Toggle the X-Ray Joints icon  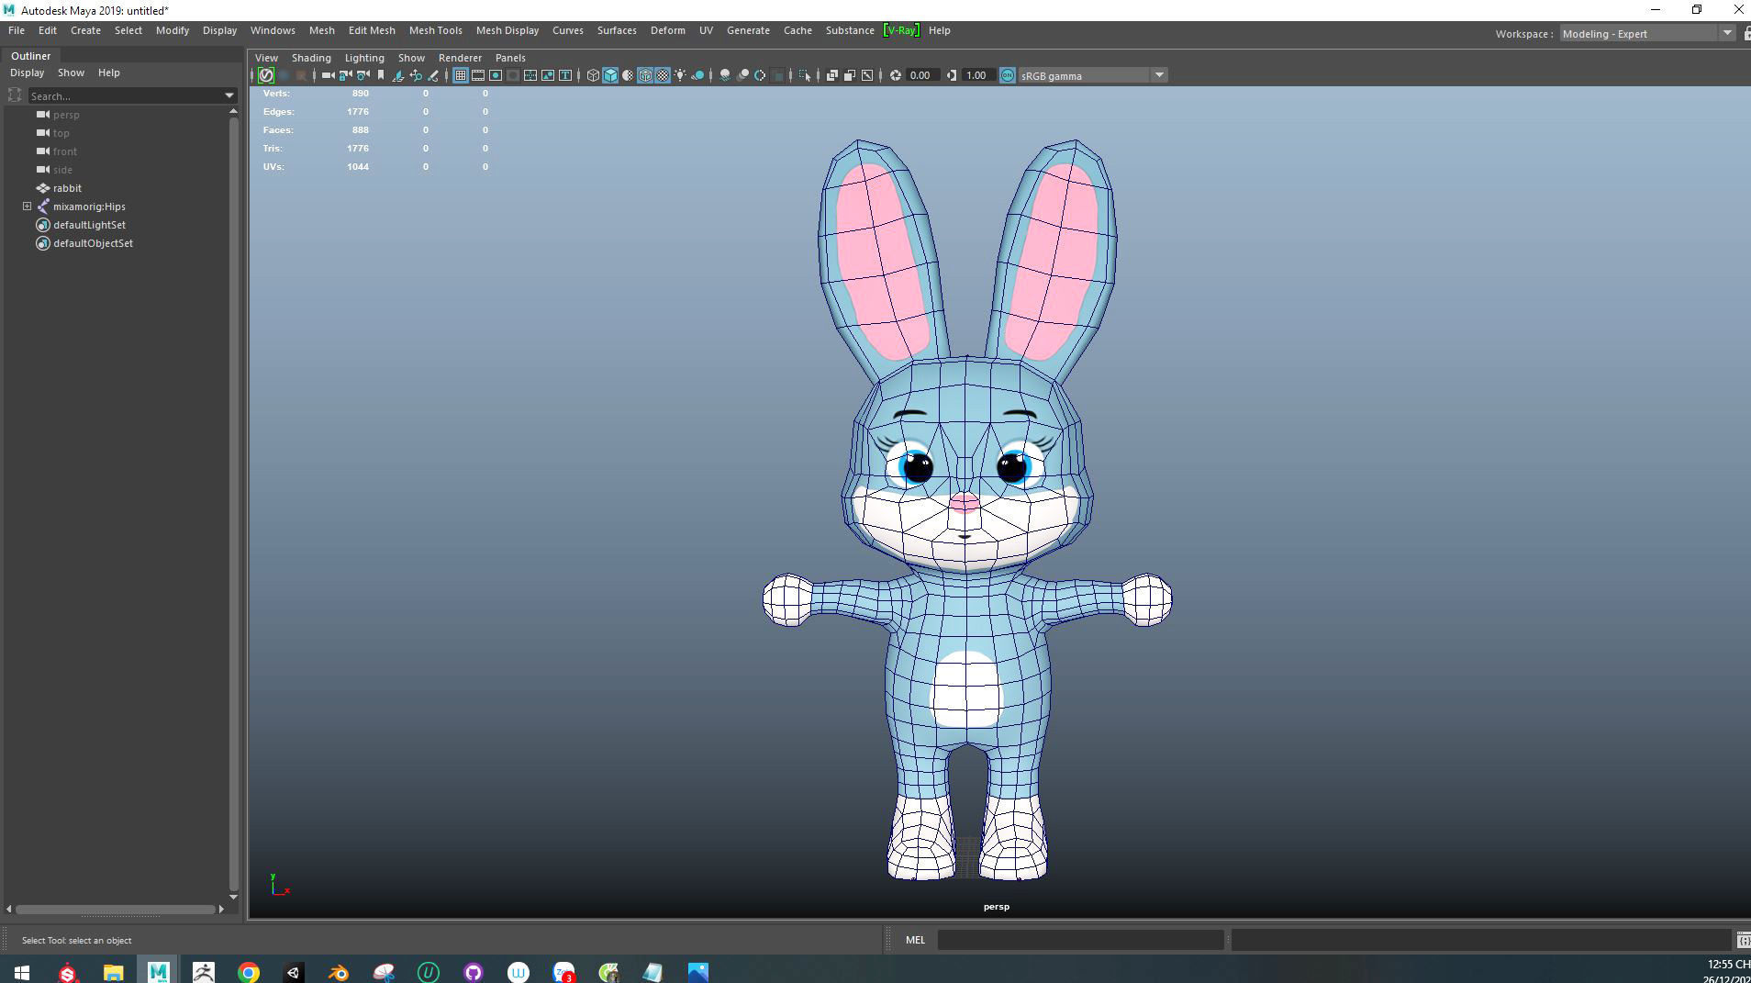point(867,75)
